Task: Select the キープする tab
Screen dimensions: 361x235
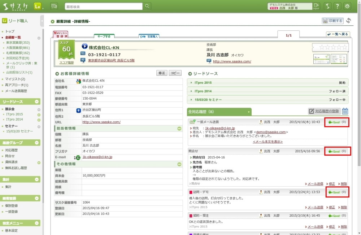Action: point(104,36)
